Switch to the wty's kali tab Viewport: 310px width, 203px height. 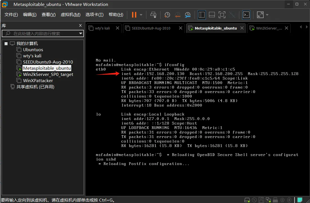(102, 28)
